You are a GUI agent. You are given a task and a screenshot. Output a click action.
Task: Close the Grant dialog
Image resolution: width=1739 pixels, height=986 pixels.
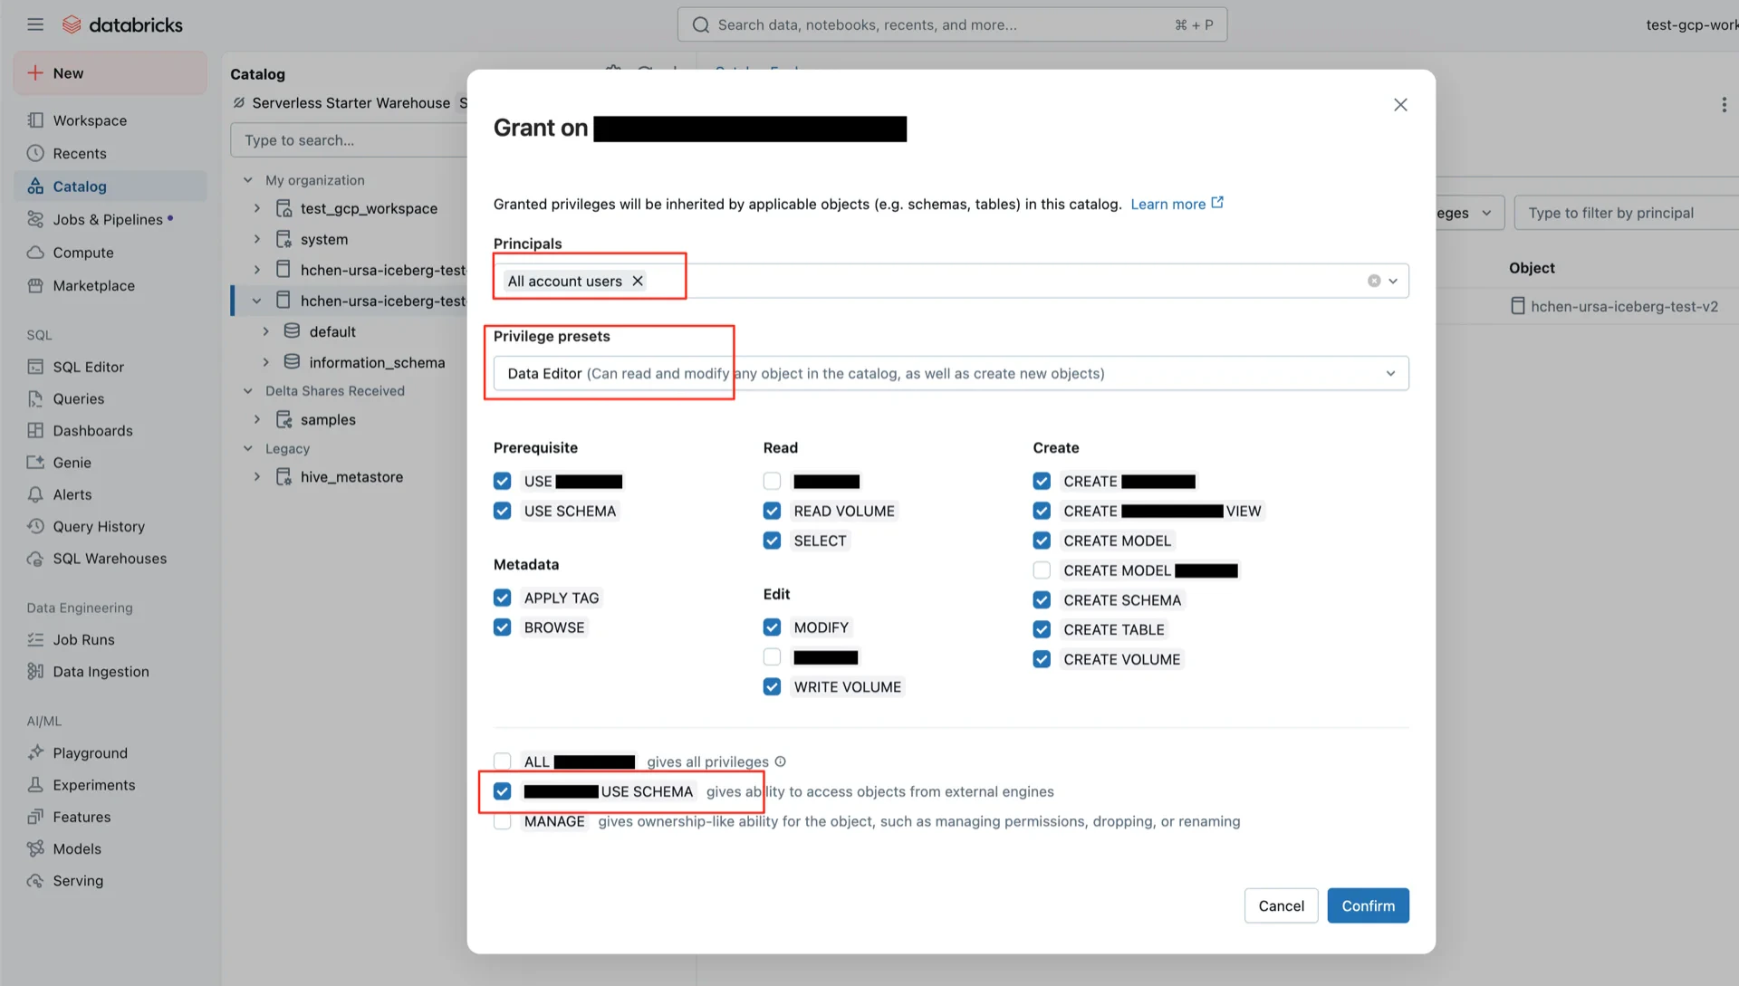[x=1400, y=105]
